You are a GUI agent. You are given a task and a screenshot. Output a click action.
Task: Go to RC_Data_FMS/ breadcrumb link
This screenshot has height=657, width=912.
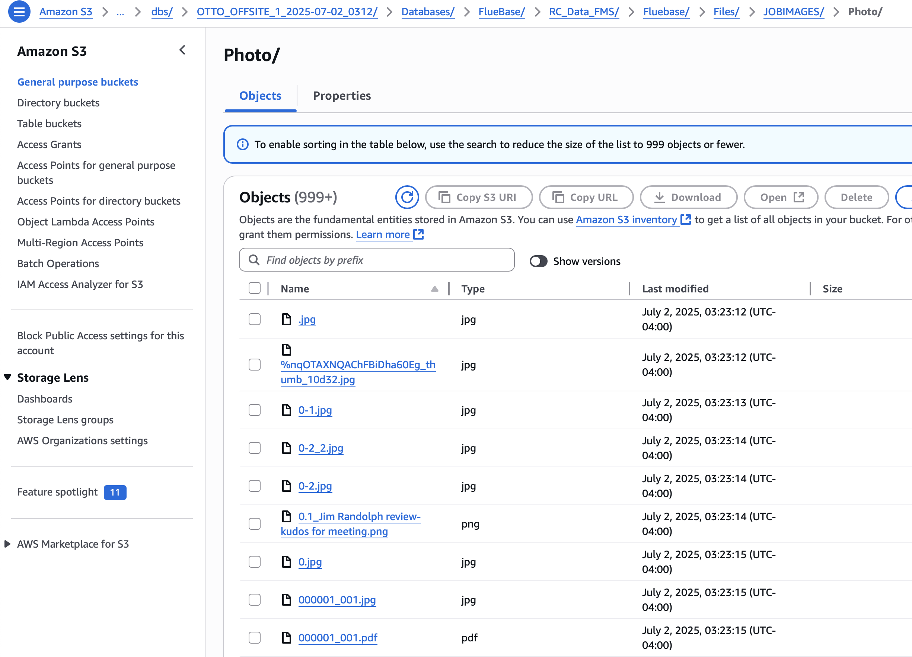click(x=584, y=12)
